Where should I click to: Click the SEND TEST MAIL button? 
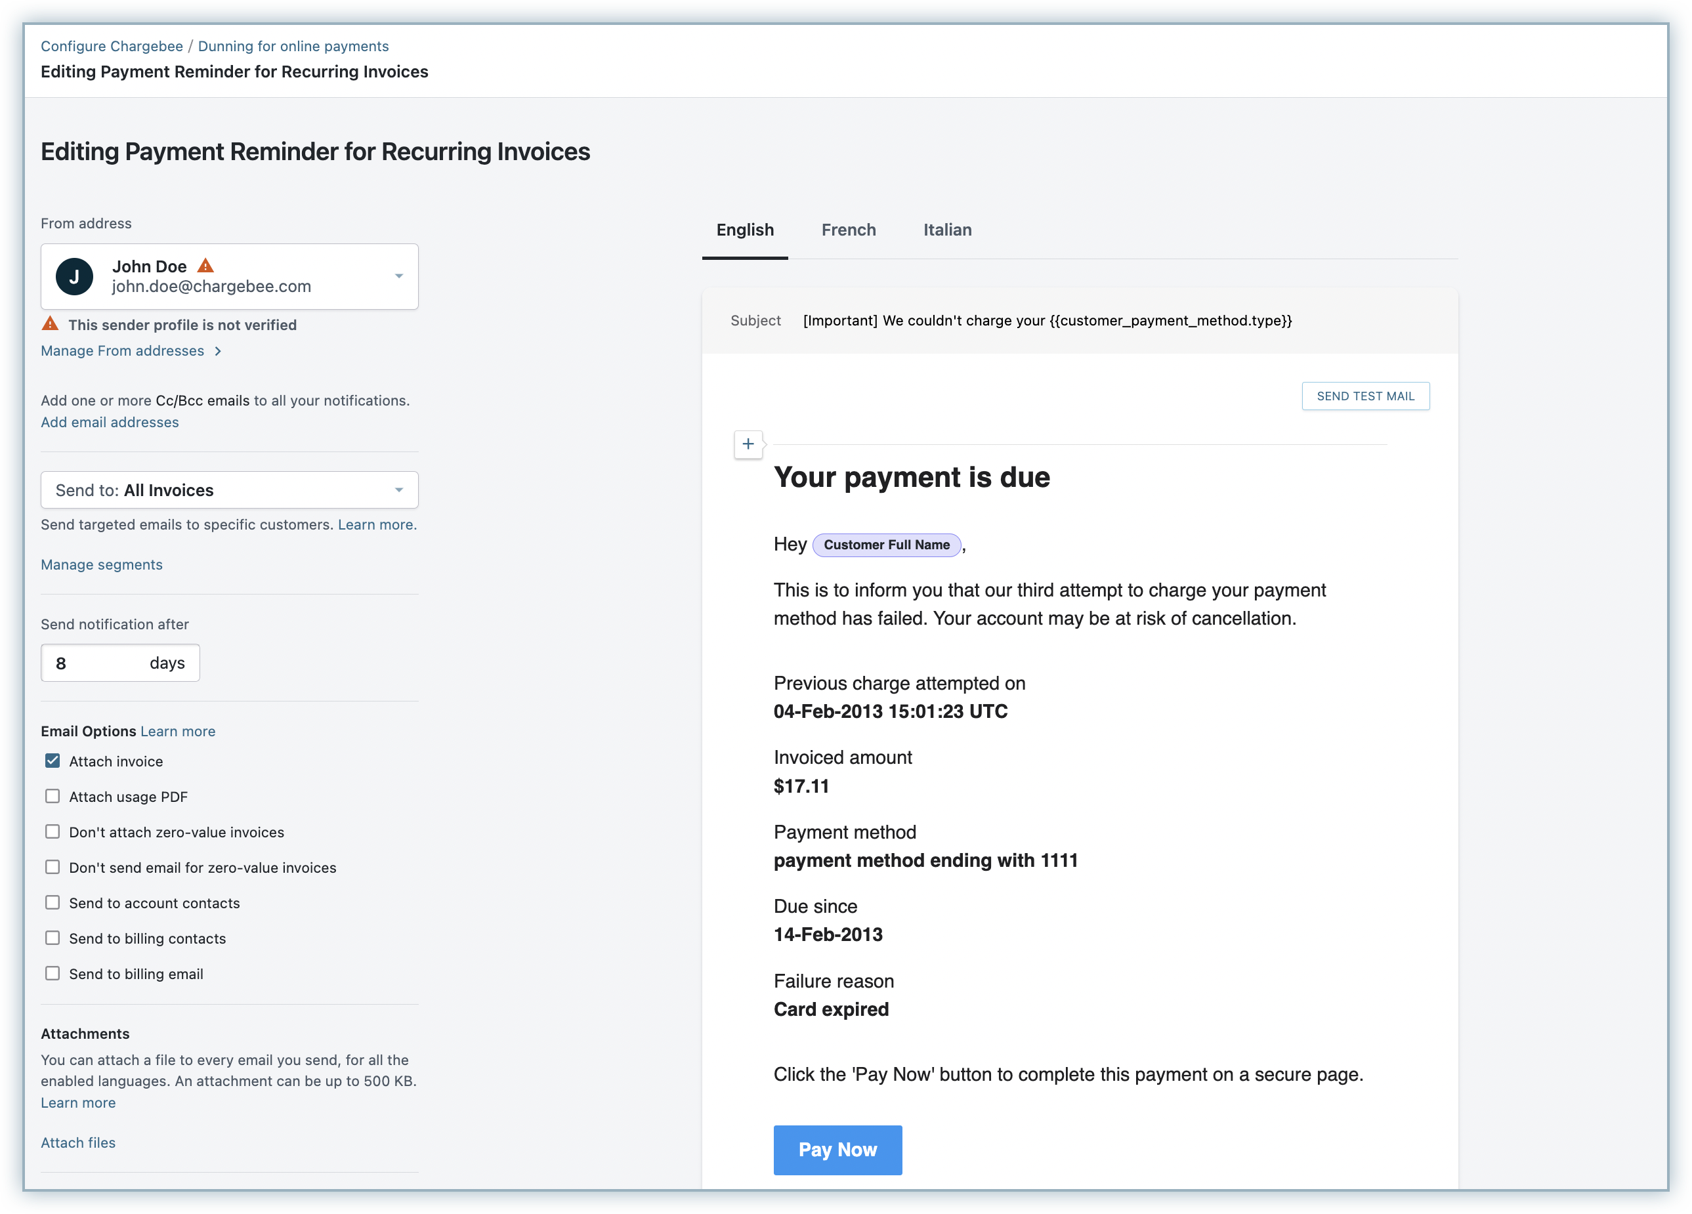(1364, 396)
